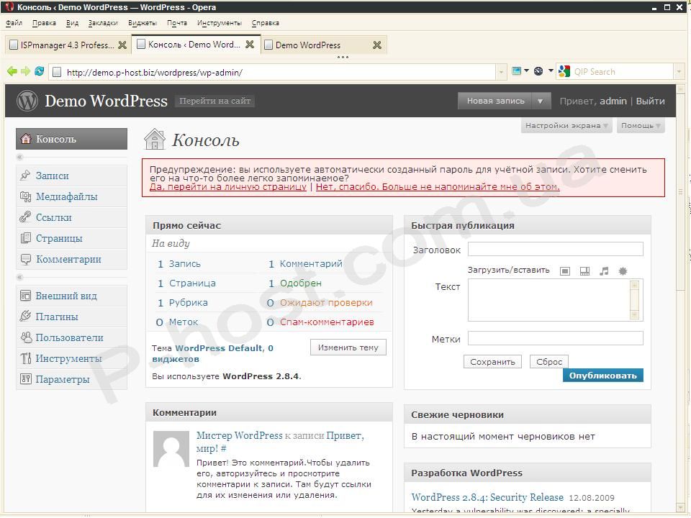This screenshot has width=691, height=518.
Task: Open the Спам-комментариев link
Action: (327, 322)
